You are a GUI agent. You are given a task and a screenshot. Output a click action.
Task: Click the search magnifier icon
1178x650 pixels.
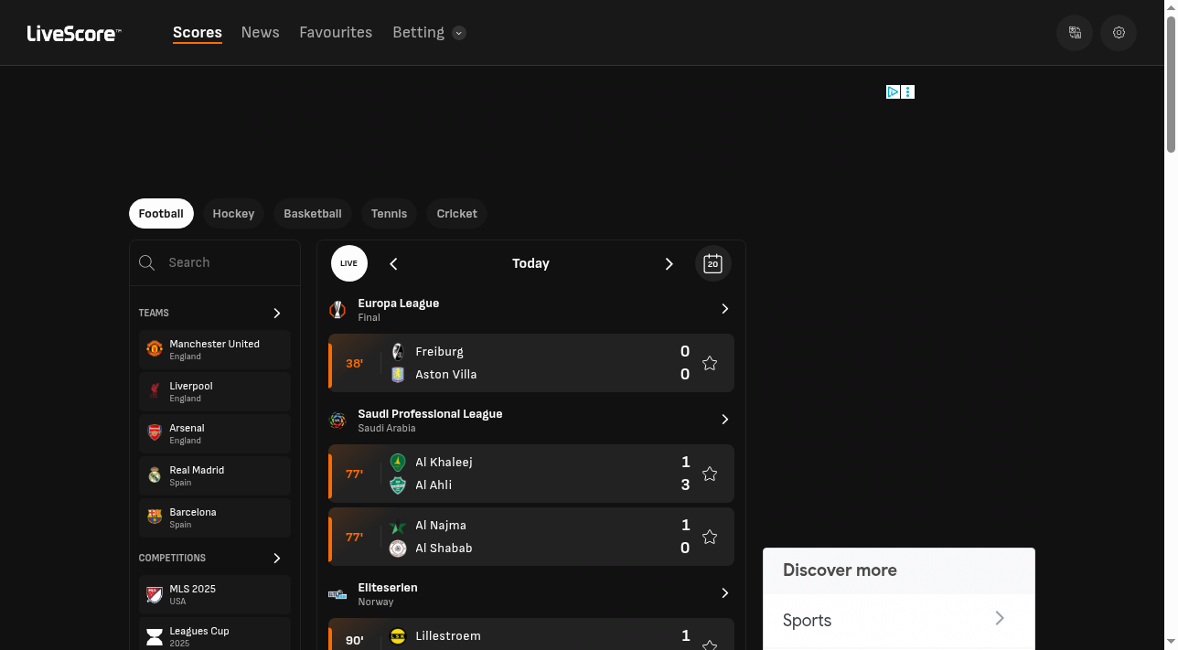click(x=146, y=262)
